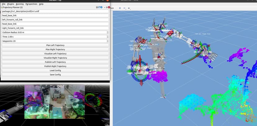Open the Perspectives menu

pyautogui.click(x=31, y=4)
